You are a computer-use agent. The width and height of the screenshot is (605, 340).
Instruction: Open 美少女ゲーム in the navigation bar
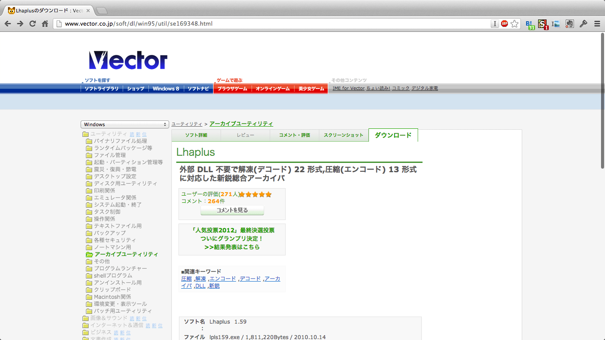pyautogui.click(x=311, y=89)
